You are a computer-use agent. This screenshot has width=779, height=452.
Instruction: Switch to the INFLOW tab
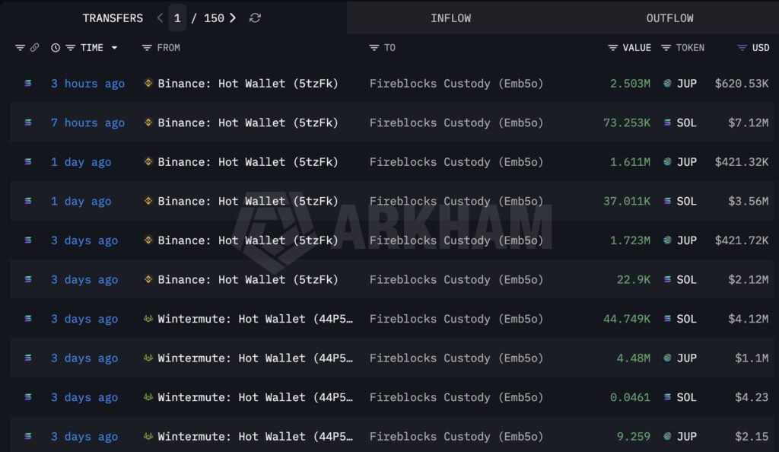click(x=450, y=18)
